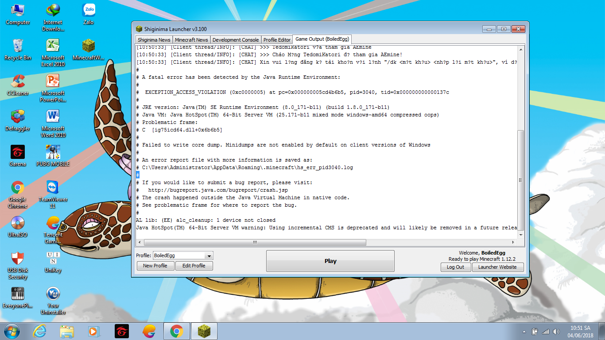Show hidden system tray icons
The height and width of the screenshot is (340, 605).
pyautogui.click(x=525, y=331)
